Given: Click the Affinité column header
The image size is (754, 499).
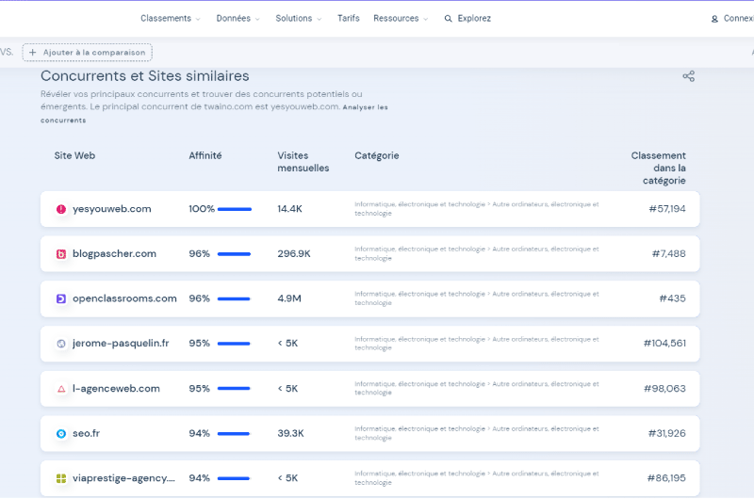Looking at the screenshot, I should 205,155.
